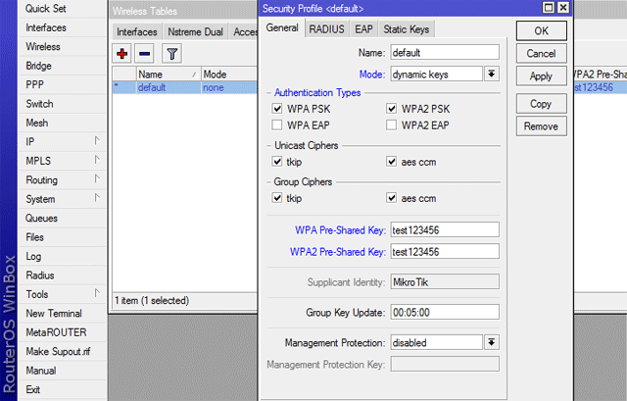Select Exit in the sidebar
Image resolution: width=627 pixels, height=401 pixels.
click(x=62, y=389)
